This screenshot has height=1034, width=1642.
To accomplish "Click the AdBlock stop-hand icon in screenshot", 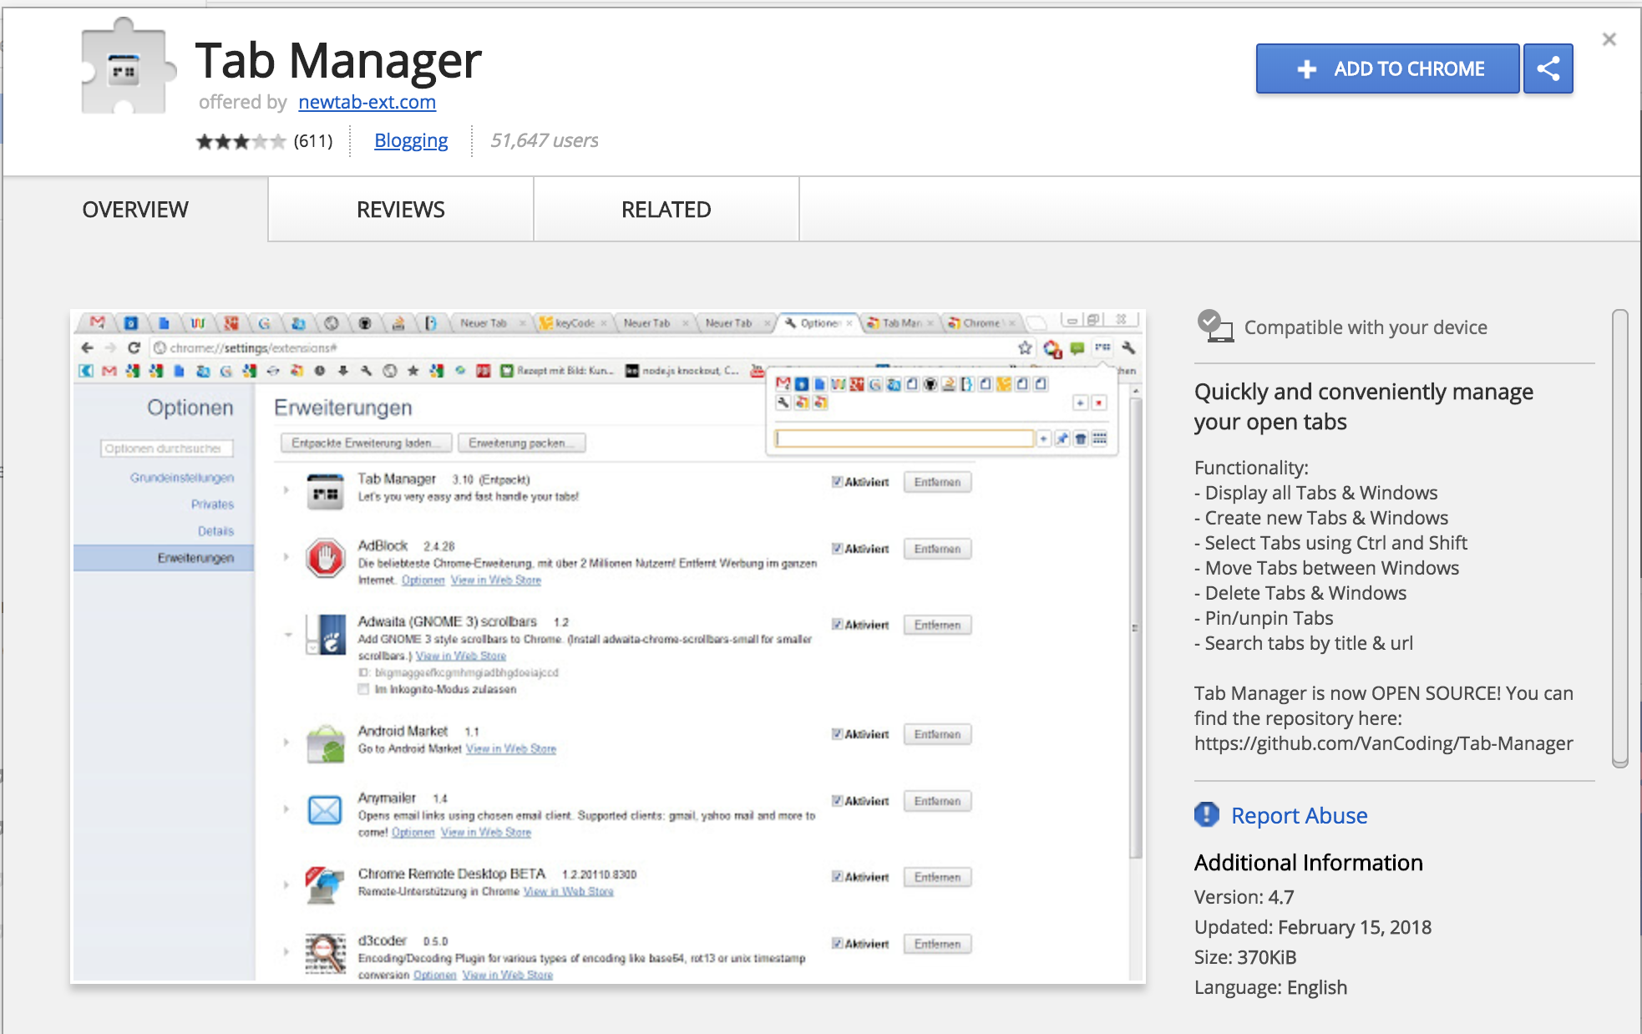I will [x=325, y=558].
